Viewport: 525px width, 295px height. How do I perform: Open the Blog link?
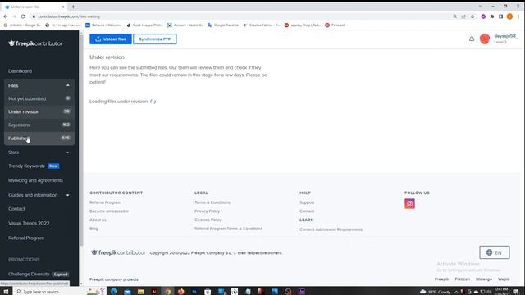[94, 229]
